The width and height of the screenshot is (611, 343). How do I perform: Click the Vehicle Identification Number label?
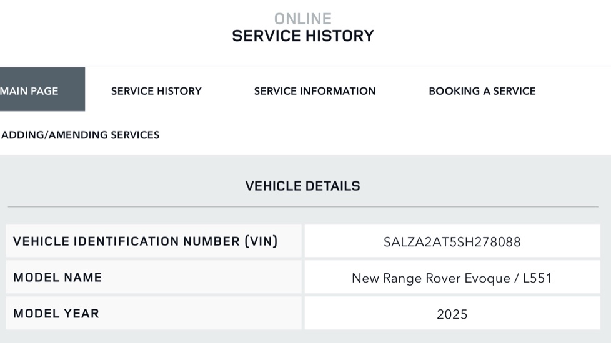pyautogui.click(x=125, y=241)
